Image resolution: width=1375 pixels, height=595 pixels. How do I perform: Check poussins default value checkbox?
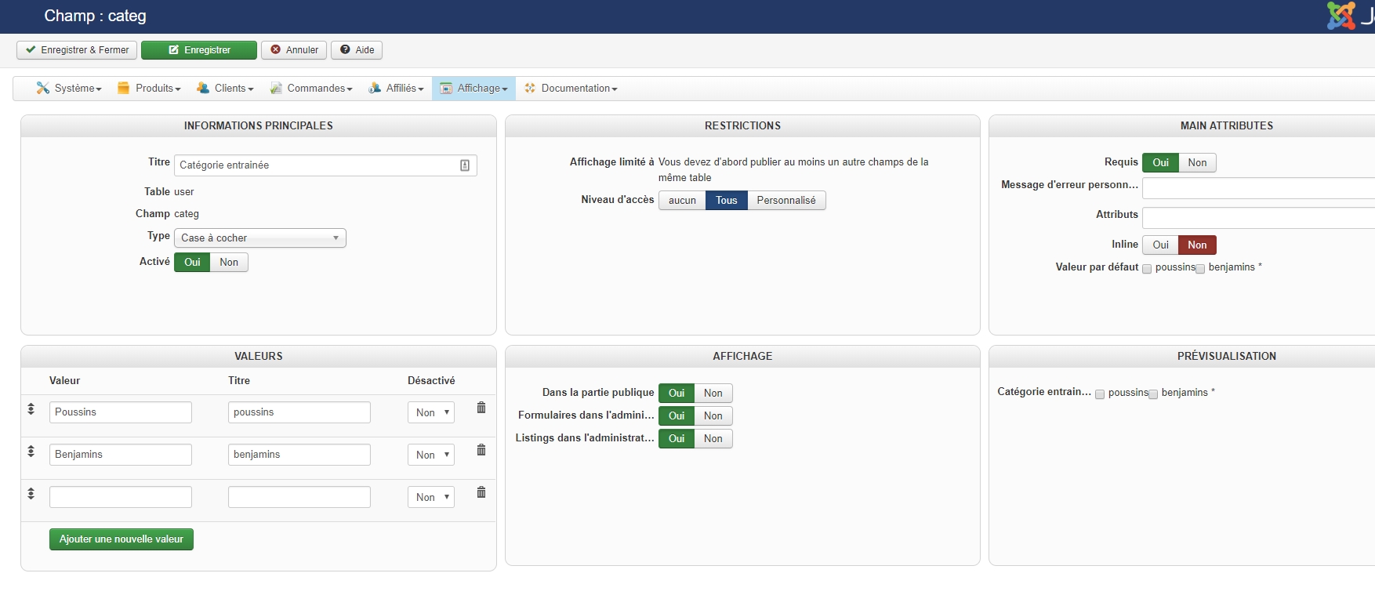point(1147,269)
